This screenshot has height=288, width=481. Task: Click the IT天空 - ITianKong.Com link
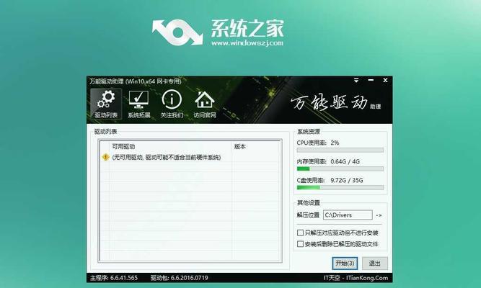[356, 278]
